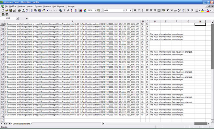Screen dimensions: 214x129
Task: Toggle underline with the S button
Action: pyautogui.click(x=142, y=10)
